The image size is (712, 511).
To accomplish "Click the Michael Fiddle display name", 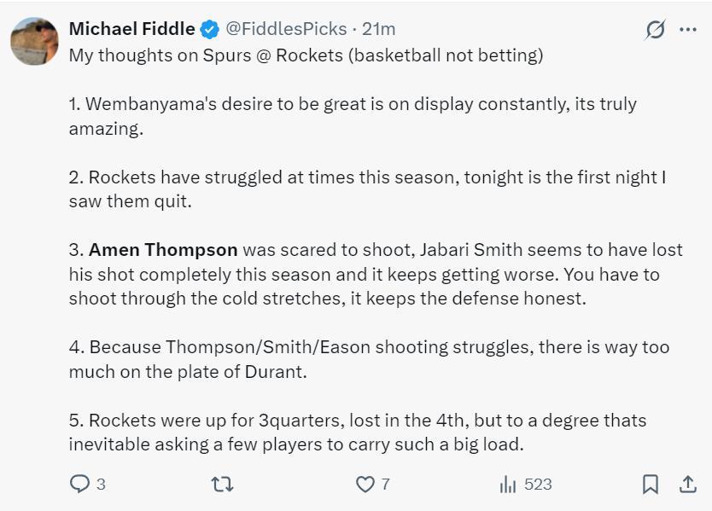I will [x=131, y=29].
